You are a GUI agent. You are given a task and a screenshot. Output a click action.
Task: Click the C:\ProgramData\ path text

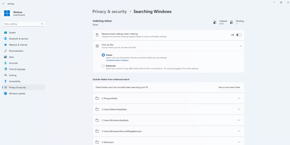110,98
